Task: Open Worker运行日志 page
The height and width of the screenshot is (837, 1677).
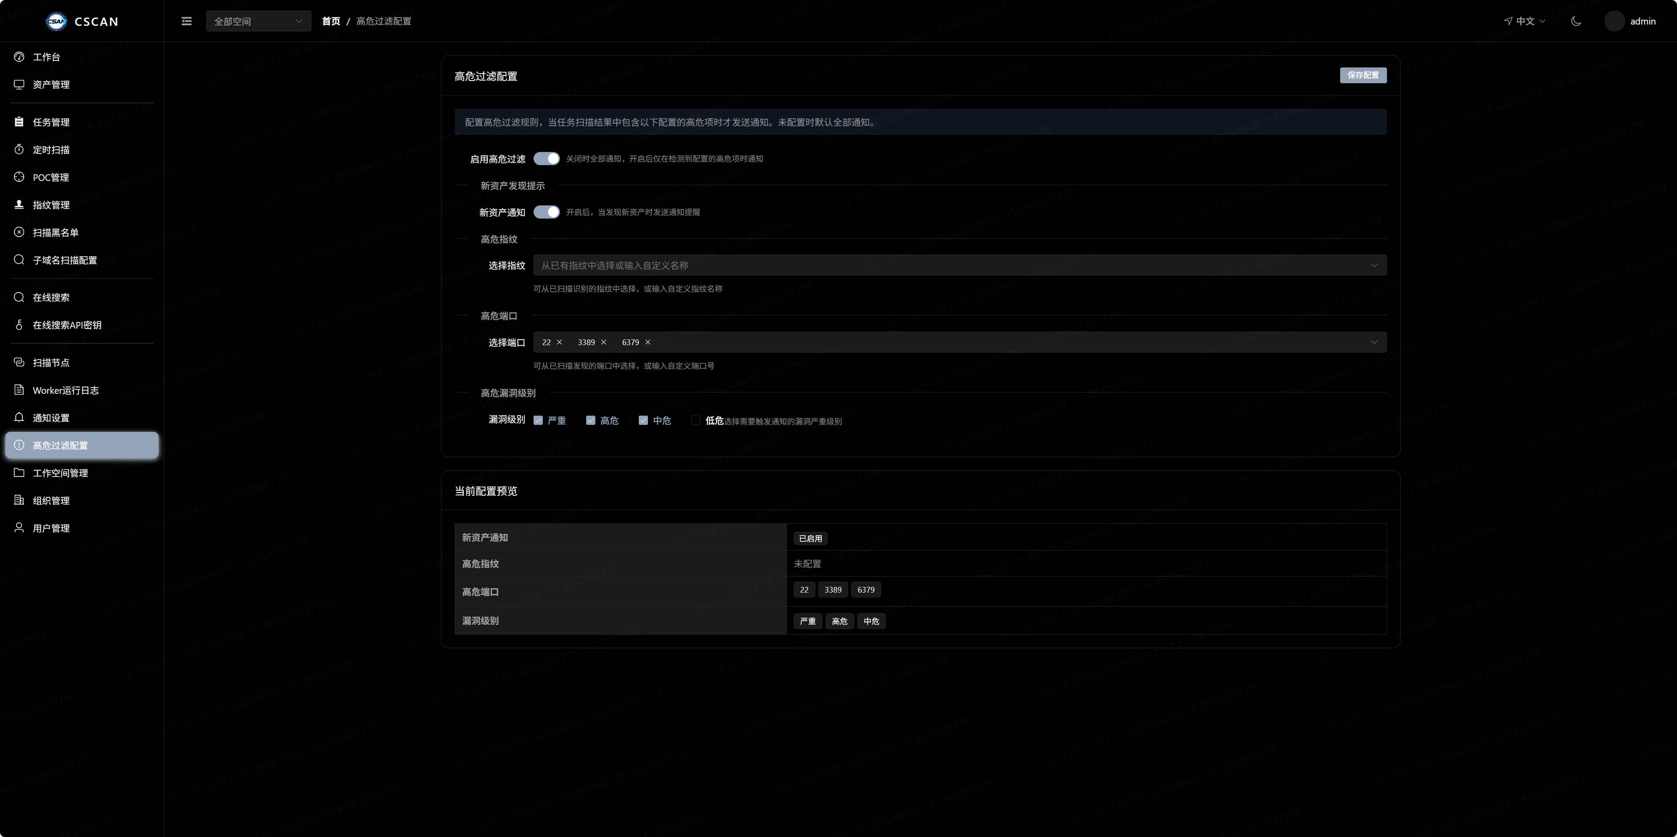Action: pyautogui.click(x=81, y=390)
